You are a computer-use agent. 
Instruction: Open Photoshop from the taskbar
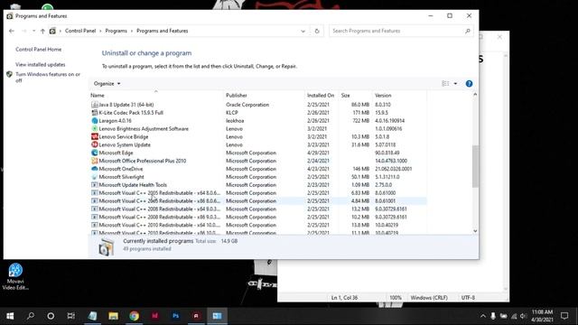coord(175,316)
